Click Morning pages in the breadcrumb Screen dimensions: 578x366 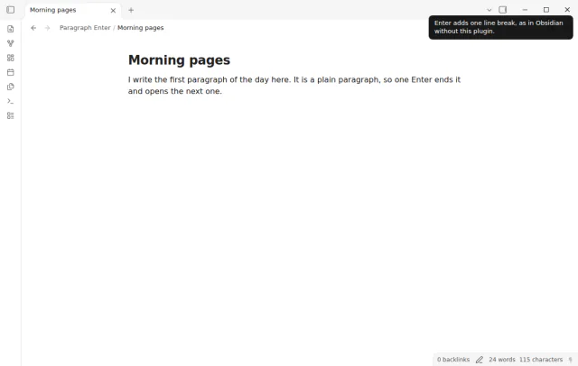pos(141,28)
